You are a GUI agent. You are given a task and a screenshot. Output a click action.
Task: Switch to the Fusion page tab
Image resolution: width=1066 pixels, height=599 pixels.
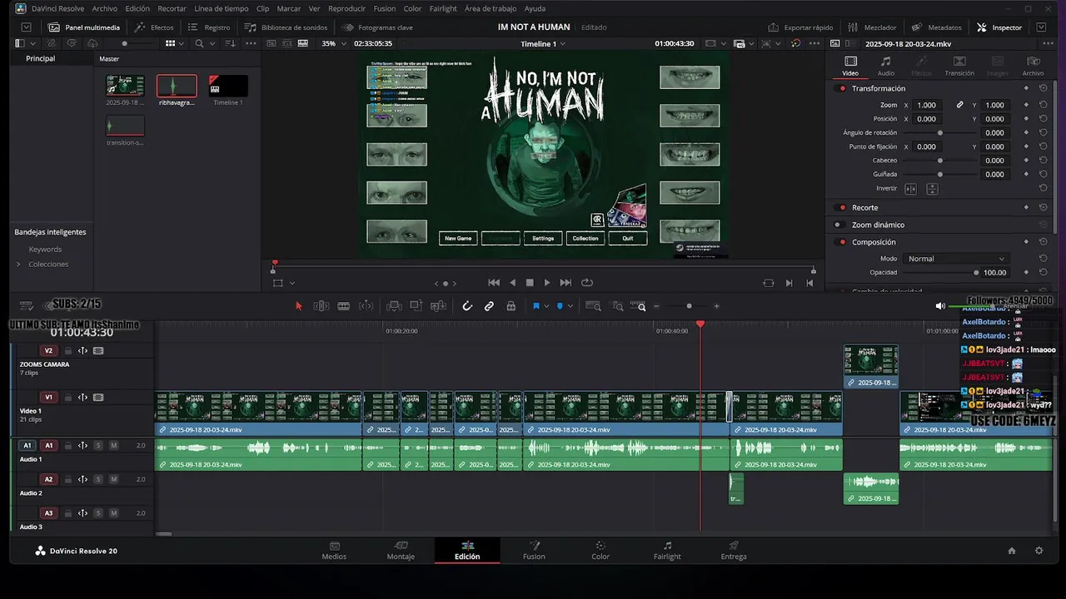pos(534,550)
